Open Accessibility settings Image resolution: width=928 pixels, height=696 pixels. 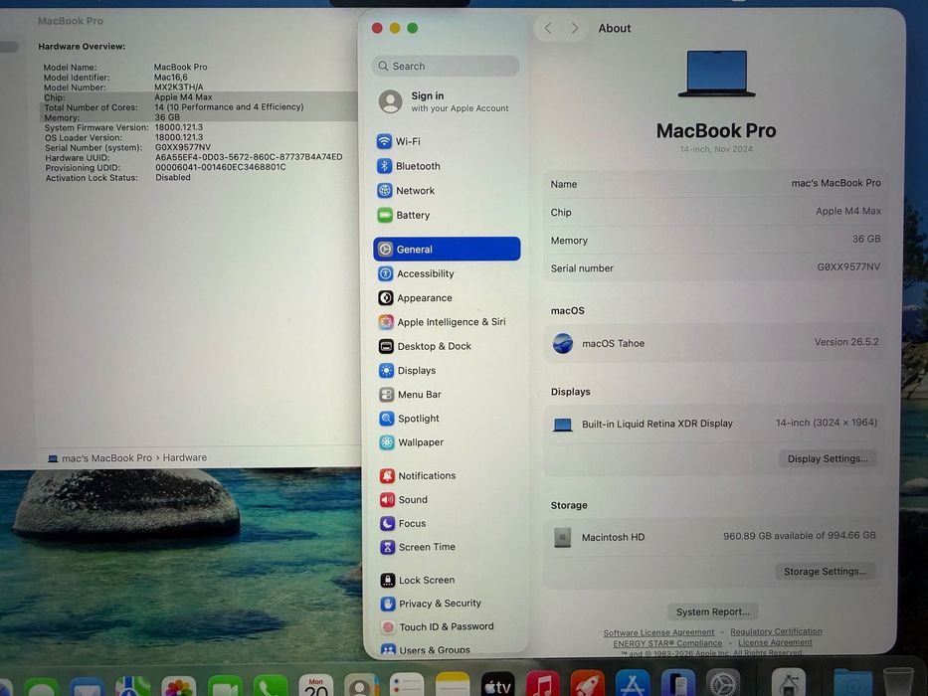coord(447,273)
